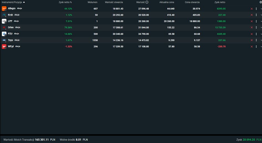Viewport: 262px width, 143px height.
Task: Select the PZU instrument name
Action: coord(10,34)
